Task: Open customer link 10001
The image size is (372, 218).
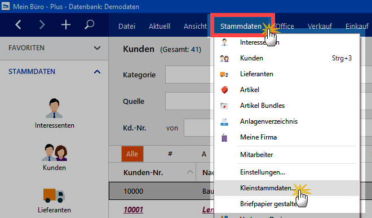Action: click(134, 210)
